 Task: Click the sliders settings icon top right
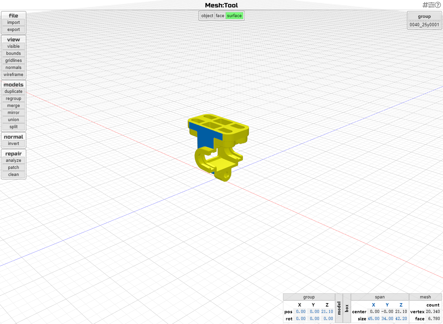[x=431, y=5]
